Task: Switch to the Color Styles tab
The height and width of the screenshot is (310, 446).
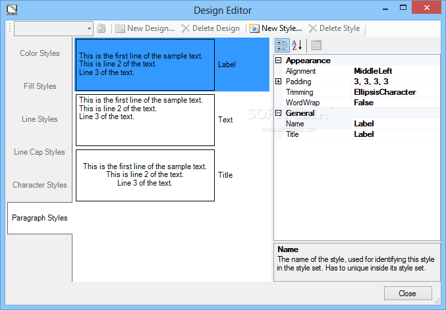Action: (40, 53)
